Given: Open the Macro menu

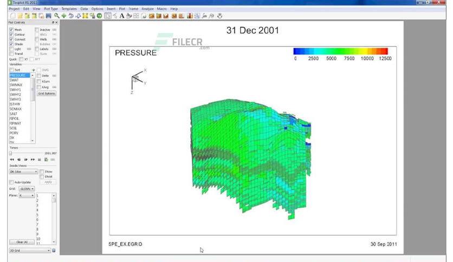Looking at the screenshot, I should (162, 9).
